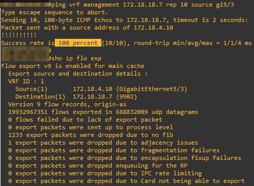Click the "Card not being able to export" line
This screenshot has width=254, height=186.
(x=126, y=181)
